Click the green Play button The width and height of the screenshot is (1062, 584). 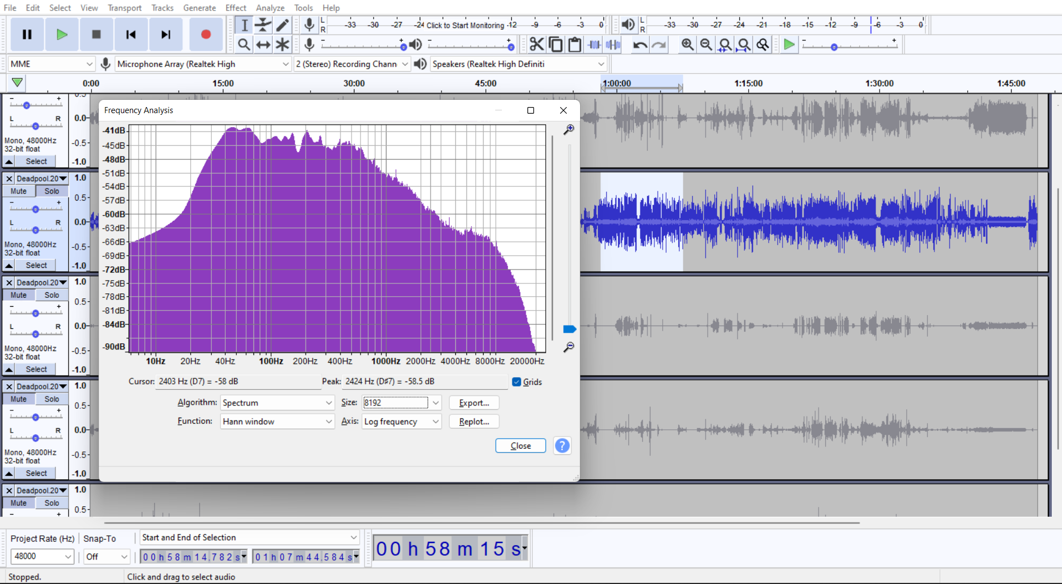[x=62, y=34]
